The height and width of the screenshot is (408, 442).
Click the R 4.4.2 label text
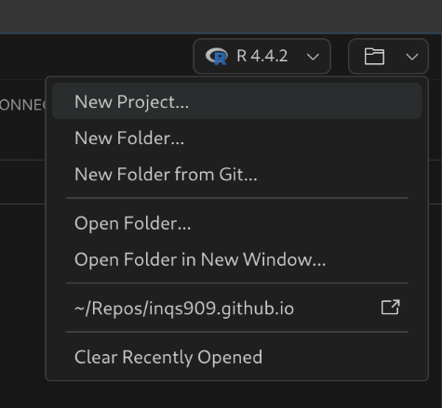tap(262, 57)
